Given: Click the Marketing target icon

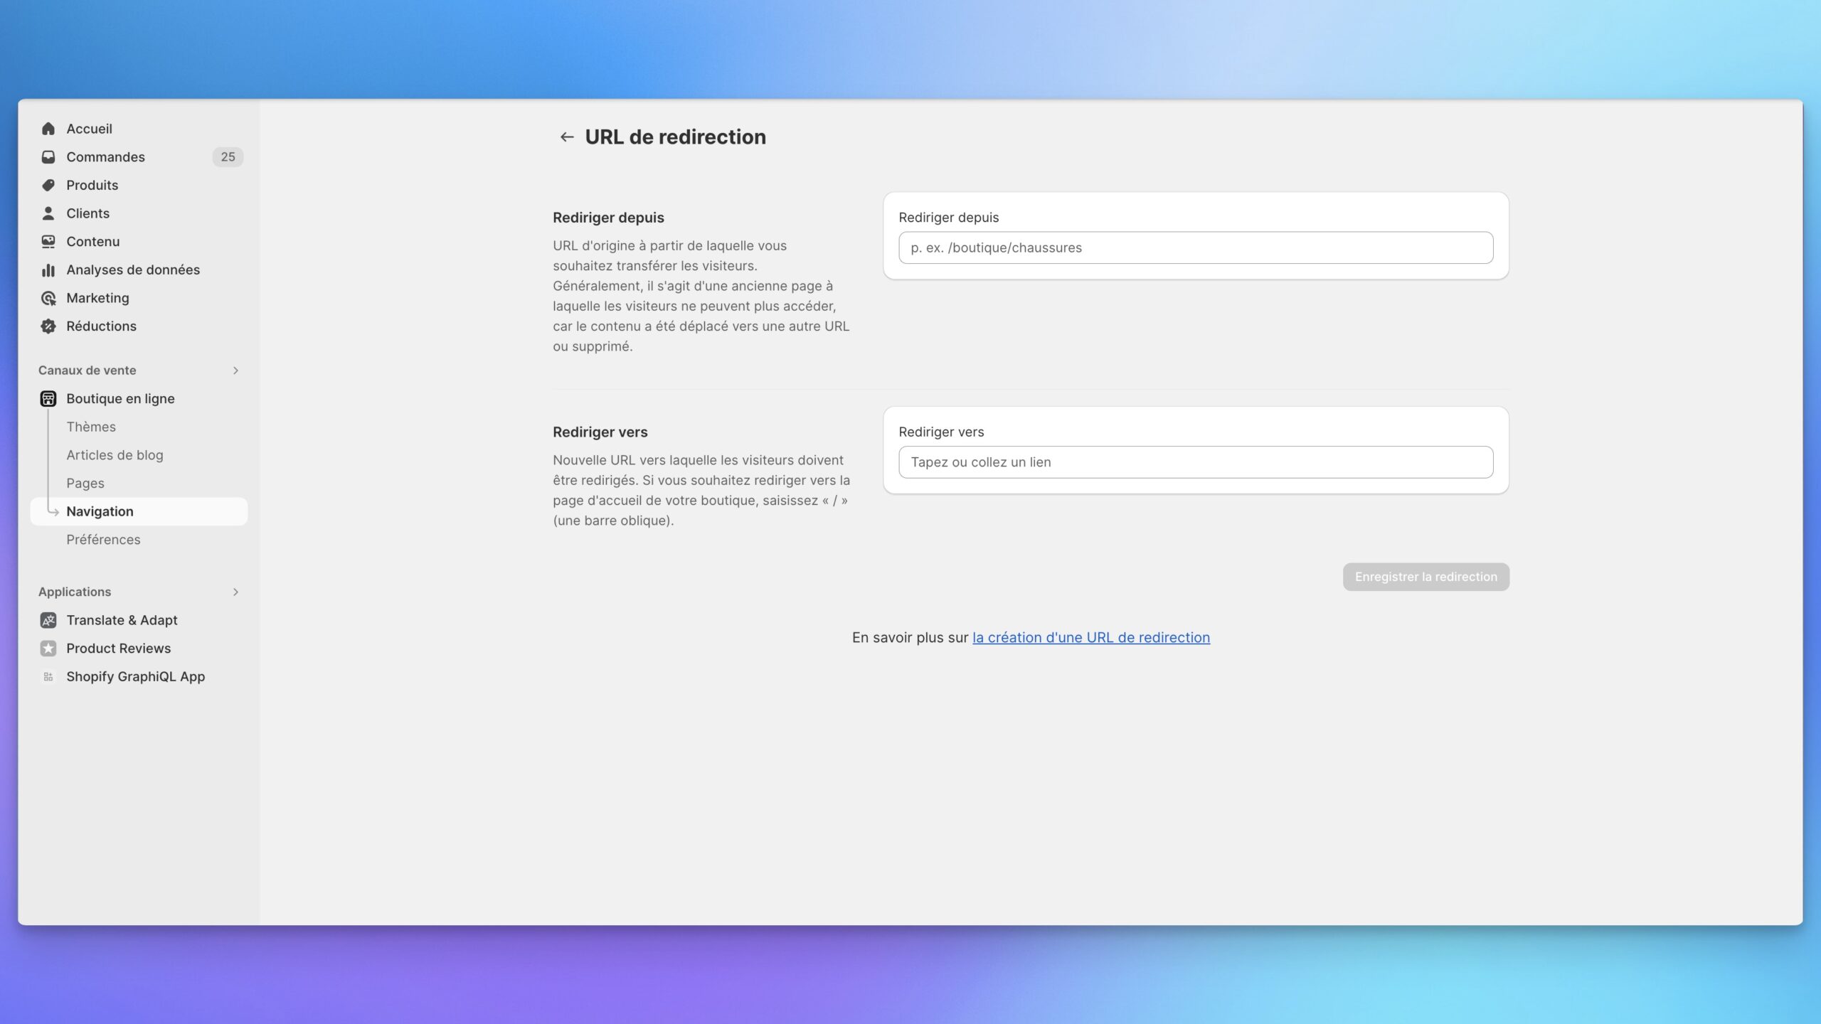Looking at the screenshot, I should click(x=48, y=298).
